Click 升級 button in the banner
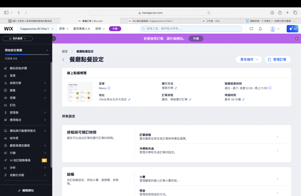Viewport: 301px width, 196px height. click(x=196, y=39)
